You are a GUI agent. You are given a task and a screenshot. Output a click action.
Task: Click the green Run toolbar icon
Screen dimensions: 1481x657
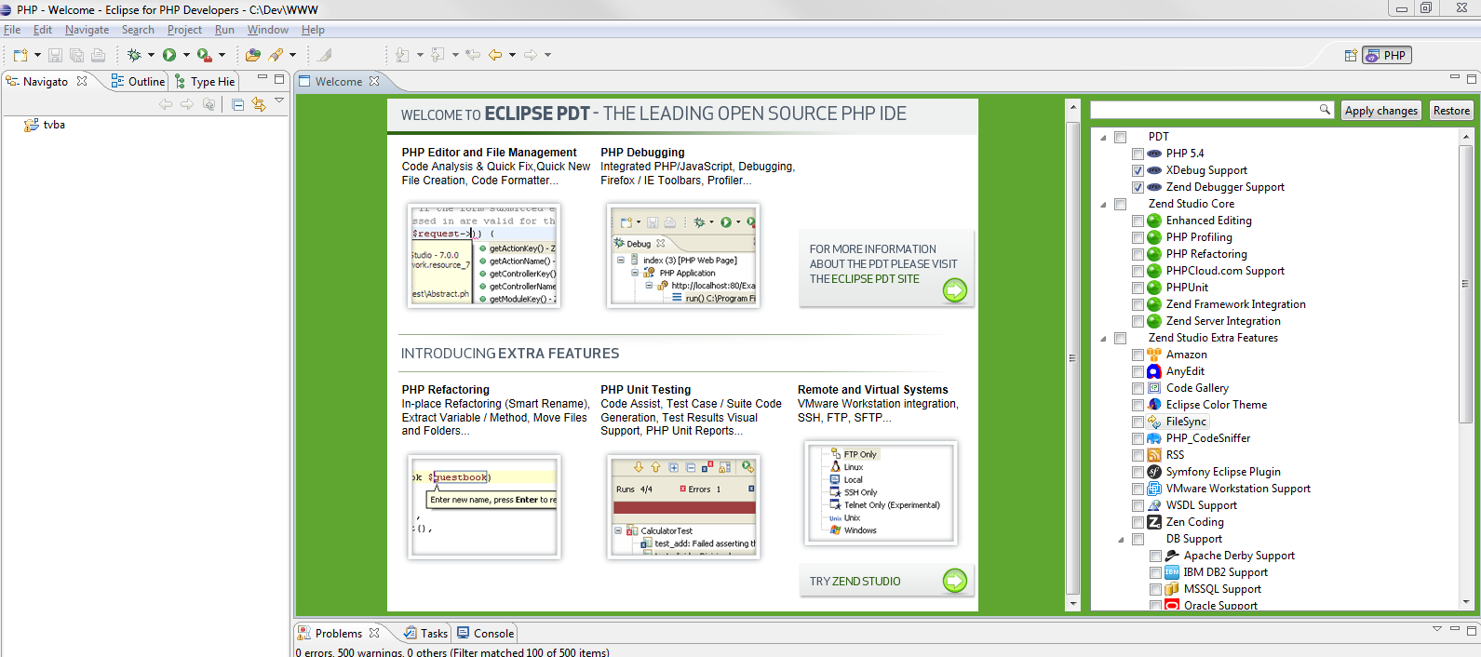(169, 55)
